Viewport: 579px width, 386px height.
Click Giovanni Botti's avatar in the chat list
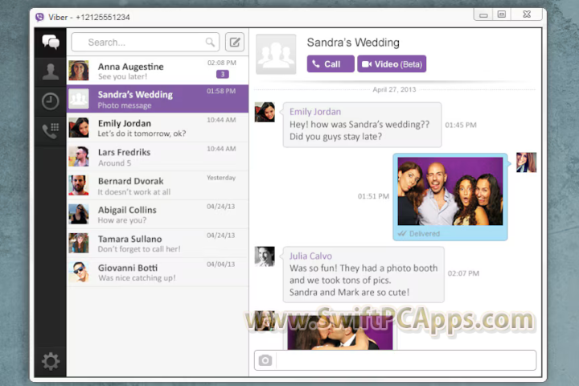coord(79,272)
